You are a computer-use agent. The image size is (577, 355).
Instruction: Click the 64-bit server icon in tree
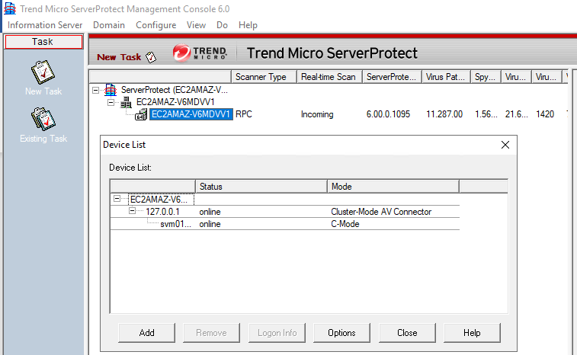(x=141, y=115)
